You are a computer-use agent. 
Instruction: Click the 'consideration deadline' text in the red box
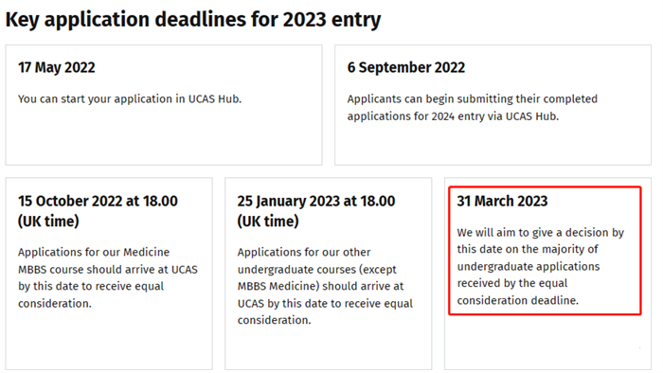[517, 300]
